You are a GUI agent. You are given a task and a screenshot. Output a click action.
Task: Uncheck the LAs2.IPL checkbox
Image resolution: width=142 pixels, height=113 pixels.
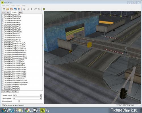(x=3, y=21)
